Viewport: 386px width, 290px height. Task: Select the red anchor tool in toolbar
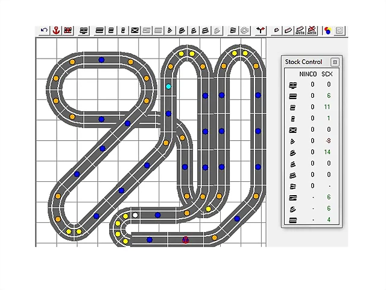tap(56, 31)
